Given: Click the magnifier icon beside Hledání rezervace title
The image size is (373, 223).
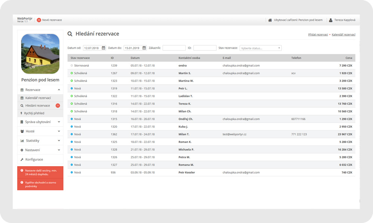Looking at the screenshot, I should pyautogui.click(x=70, y=34).
